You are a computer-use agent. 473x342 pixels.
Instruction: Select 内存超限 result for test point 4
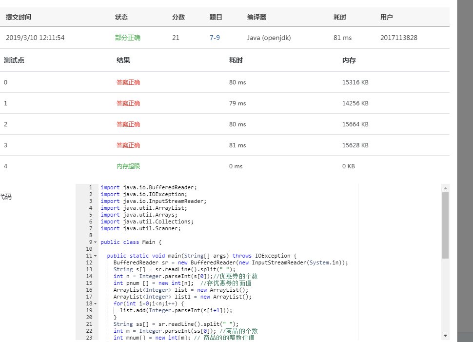click(x=128, y=166)
